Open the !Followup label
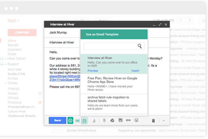Screen dimensions: 208x139 click(x=14, y=102)
